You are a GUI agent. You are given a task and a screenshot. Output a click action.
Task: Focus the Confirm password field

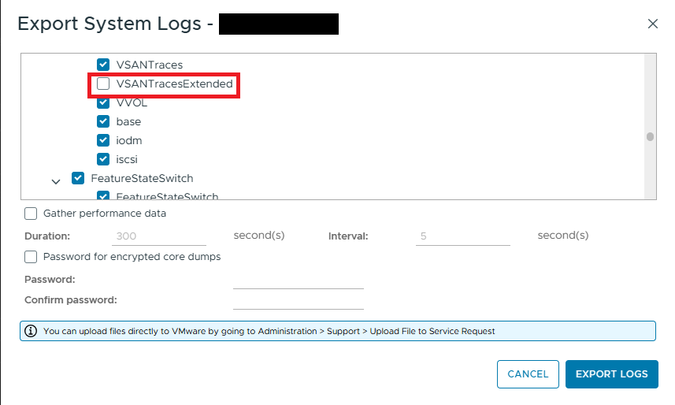299,301
